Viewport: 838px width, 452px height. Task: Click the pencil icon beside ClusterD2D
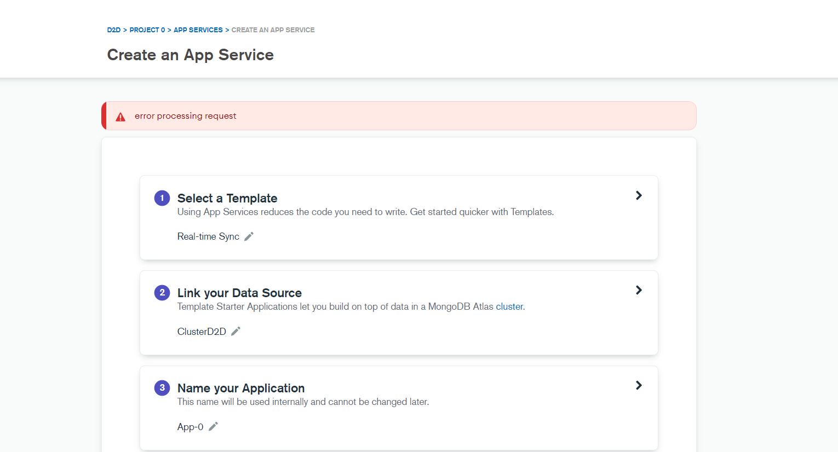[236, 332]
